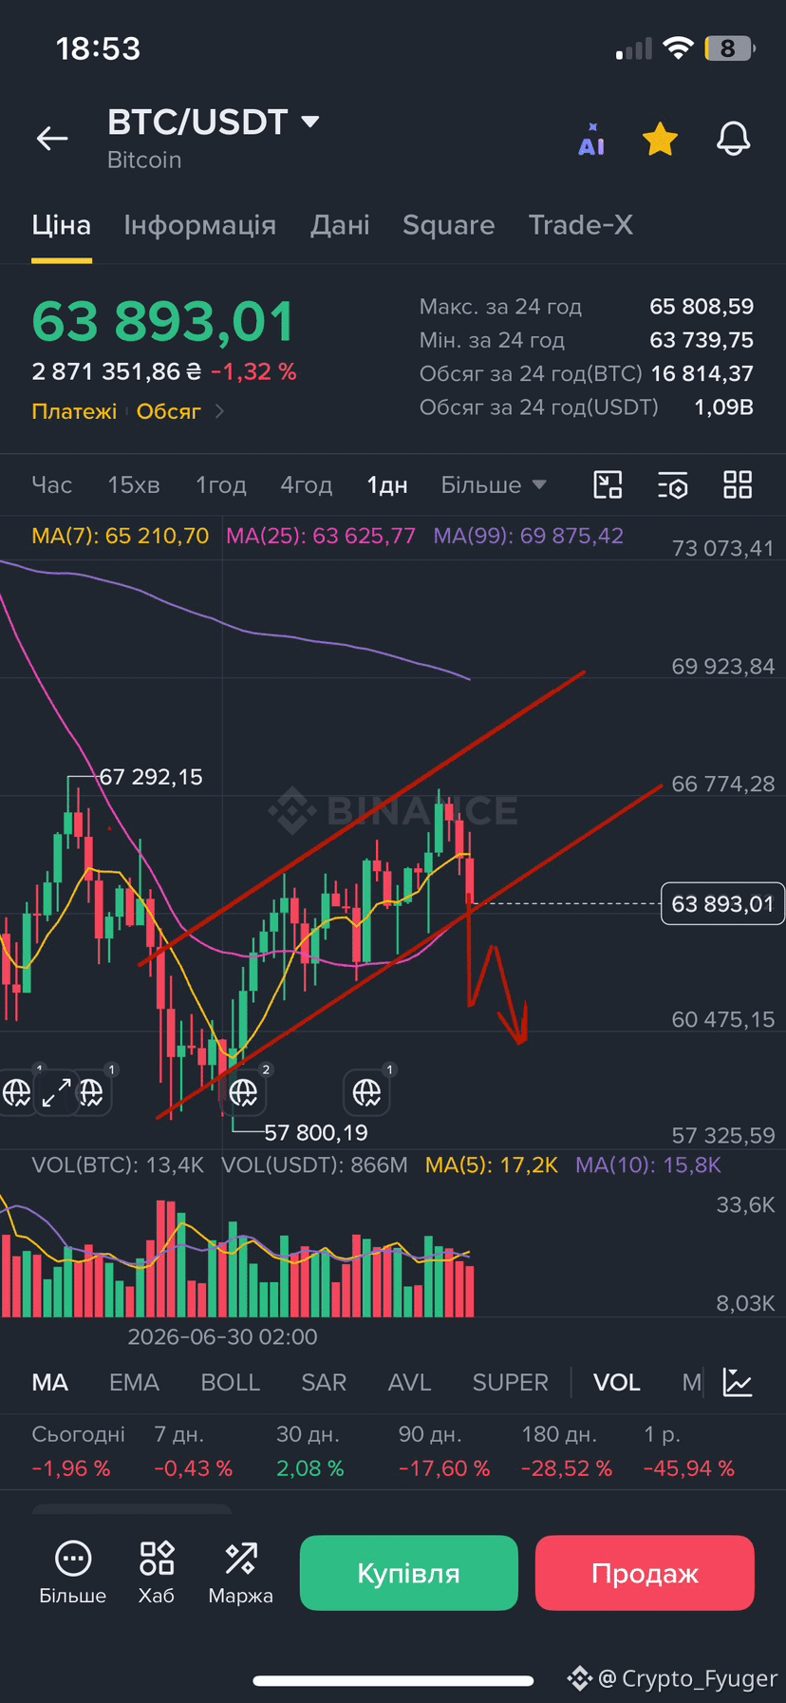Select Час chart interval
Image resolution: width=786 pixels, height=1703 pixels.
[x=52, y=485]
